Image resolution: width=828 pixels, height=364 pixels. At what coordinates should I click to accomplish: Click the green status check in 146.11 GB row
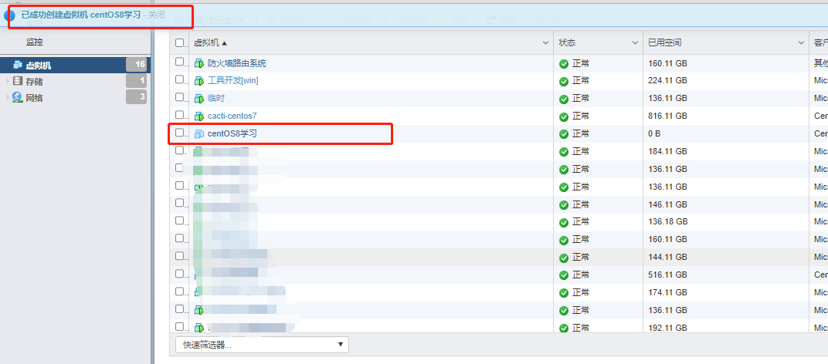tap(564, 204)
